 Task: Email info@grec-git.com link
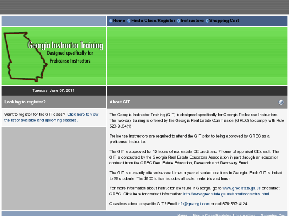pos(194,204)
